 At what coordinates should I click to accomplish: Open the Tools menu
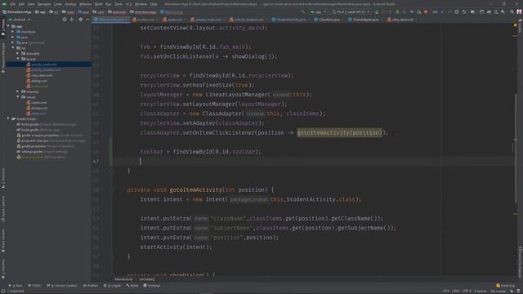coord(118,4)
